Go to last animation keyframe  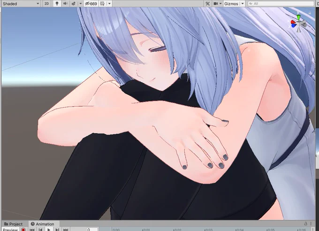click(66, 230)
